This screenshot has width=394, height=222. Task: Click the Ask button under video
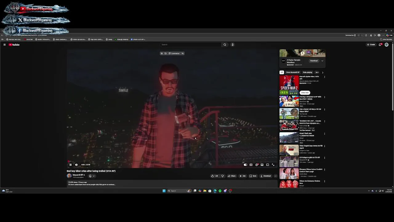(243, 176)
